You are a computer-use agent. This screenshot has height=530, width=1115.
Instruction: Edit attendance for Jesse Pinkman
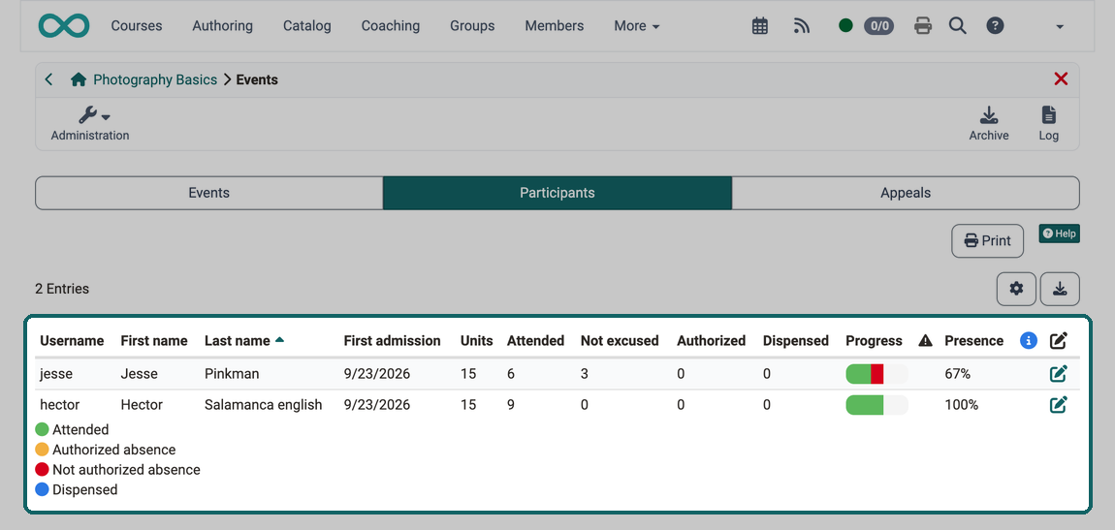pyautogui.click(x=1058, y=374)
